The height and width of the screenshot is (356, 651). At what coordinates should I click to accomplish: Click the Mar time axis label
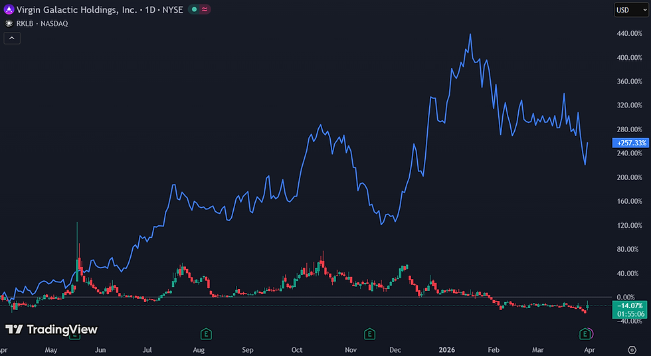tap(537, 350)
